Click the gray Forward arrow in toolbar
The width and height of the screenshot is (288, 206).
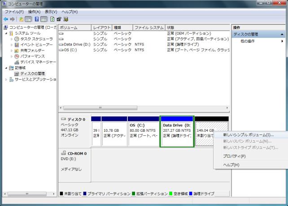(12, 19)
